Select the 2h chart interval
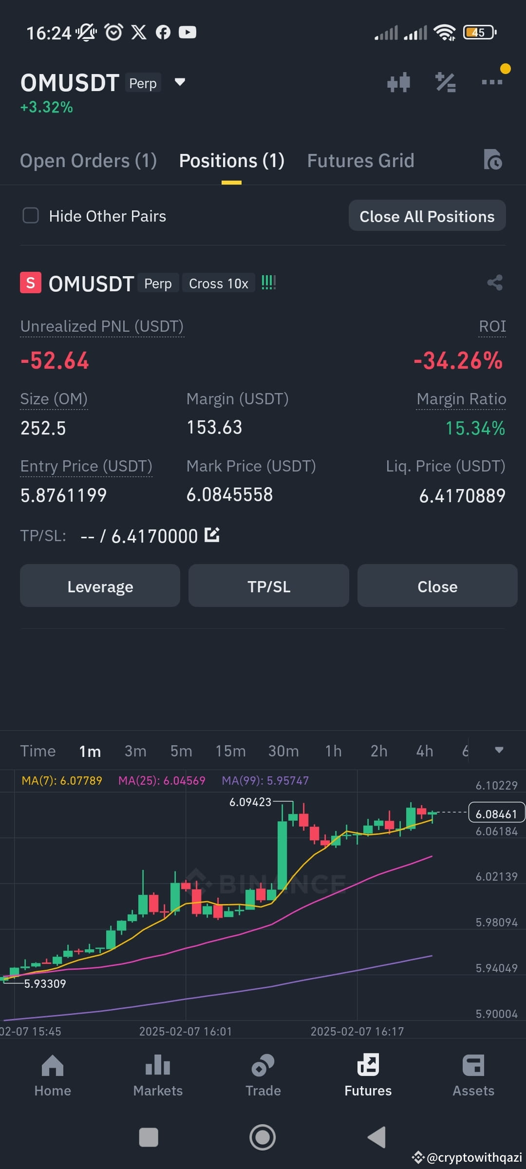 [x=379, y=751]
